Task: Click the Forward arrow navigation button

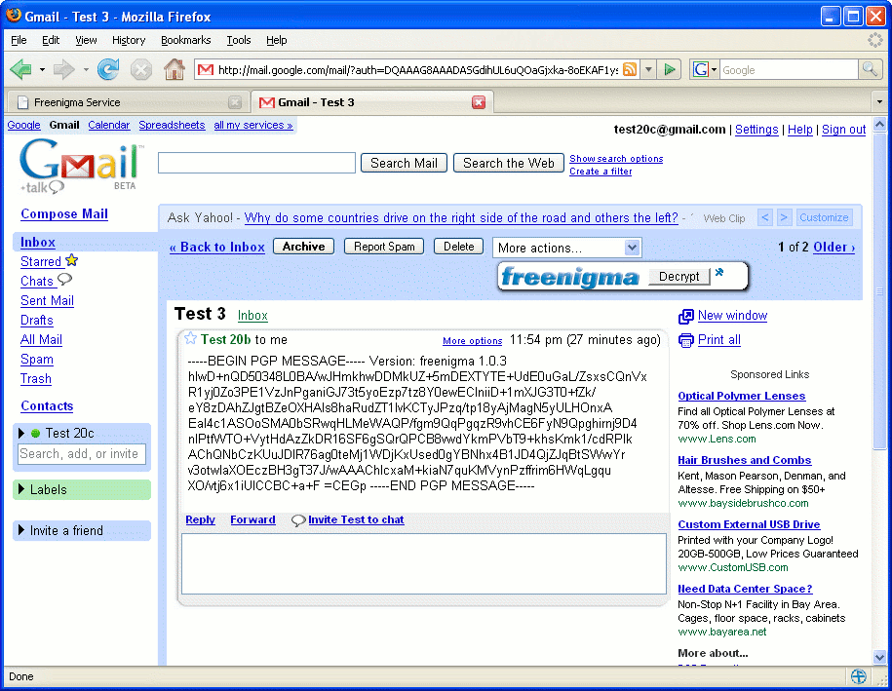Action: coord(63,69)
